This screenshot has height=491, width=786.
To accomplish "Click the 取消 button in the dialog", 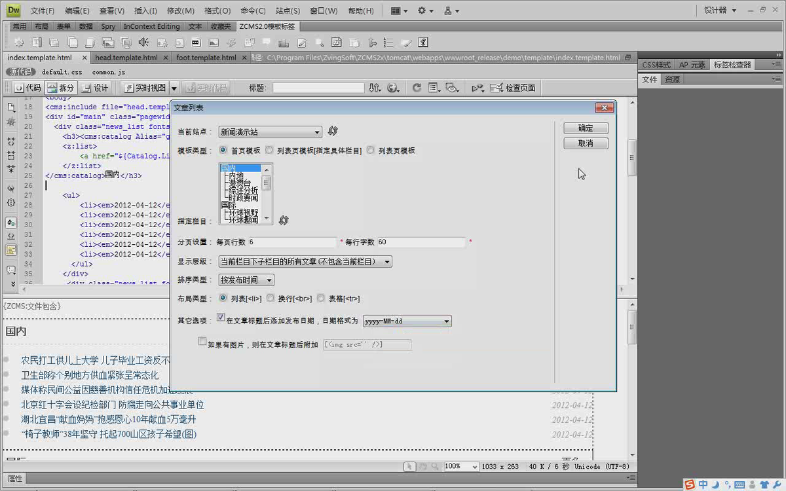I will pos(585,143).
